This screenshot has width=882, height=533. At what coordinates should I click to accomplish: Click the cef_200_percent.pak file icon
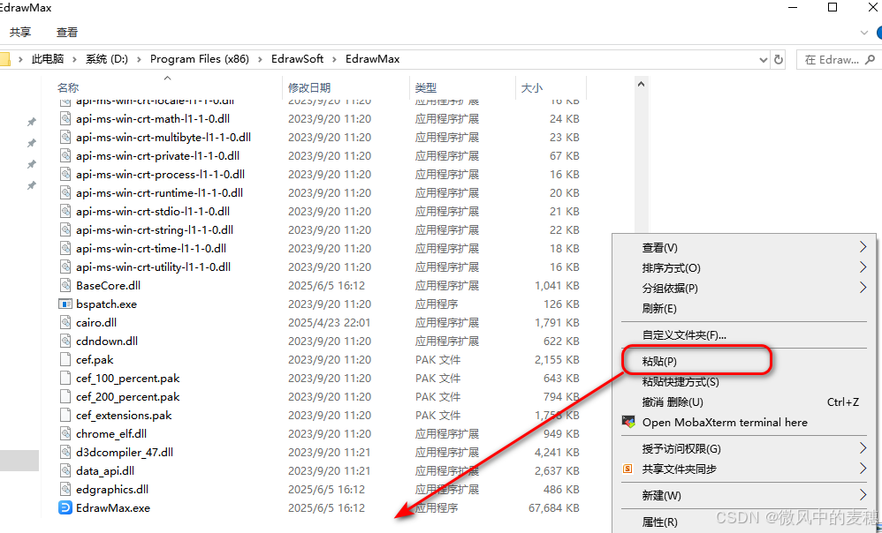point(65,396)
